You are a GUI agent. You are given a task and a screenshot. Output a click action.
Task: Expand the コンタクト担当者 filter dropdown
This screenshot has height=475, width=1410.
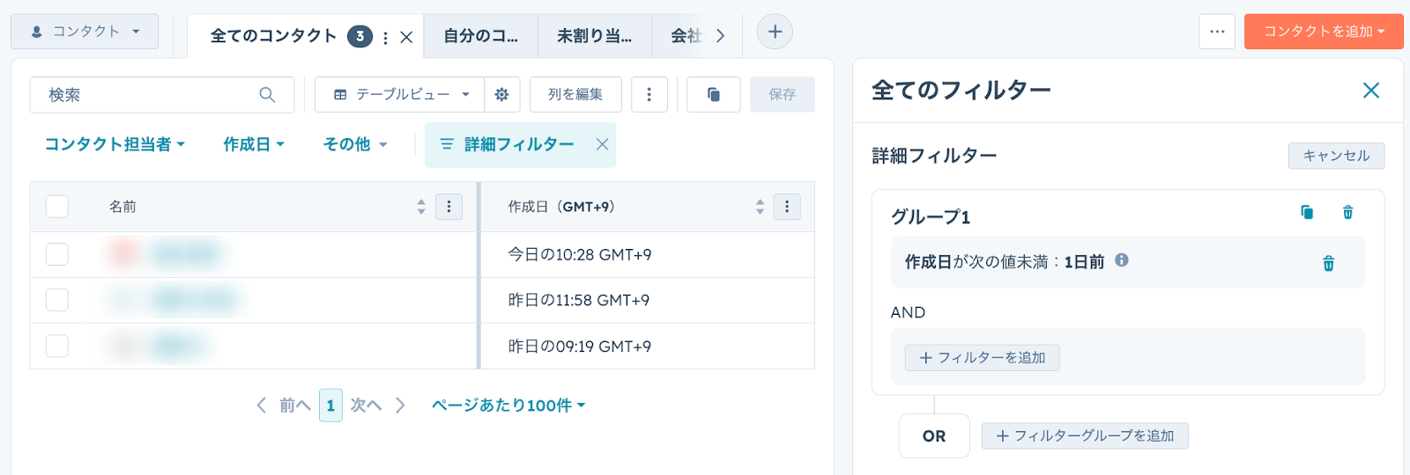(115, 144)
